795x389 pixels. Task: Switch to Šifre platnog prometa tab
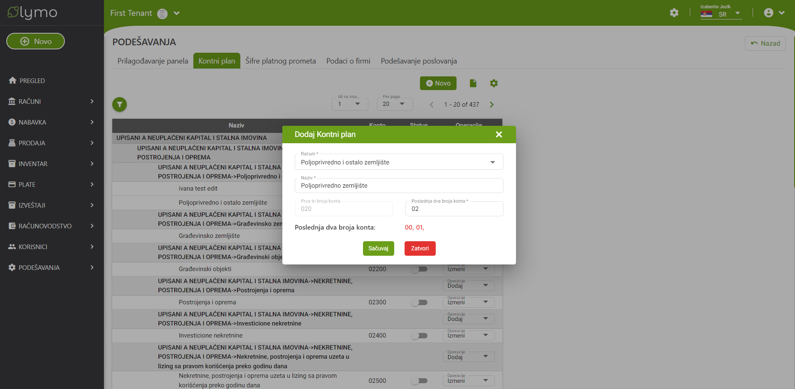pyautogui.click(x=280, y=61)
